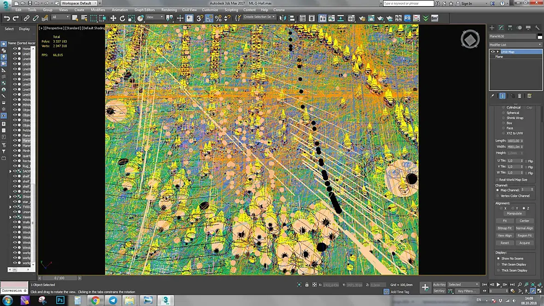The height and width of the screenshot is (306, 544).
Task: Open the Create panel plus tab
Action: coord(491,28)
